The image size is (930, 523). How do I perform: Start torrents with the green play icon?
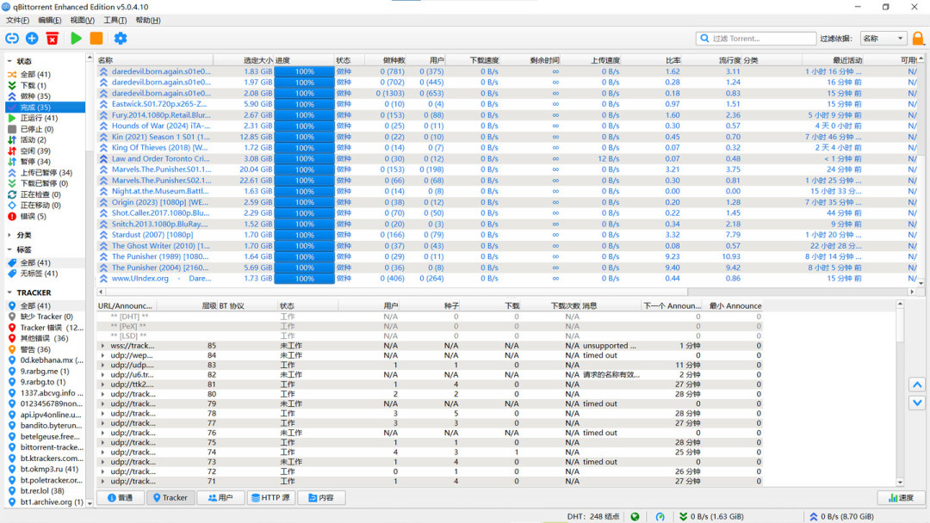click(76, 39)
